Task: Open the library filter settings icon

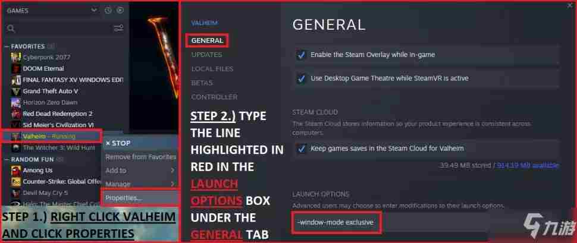Action: point(118,29)
